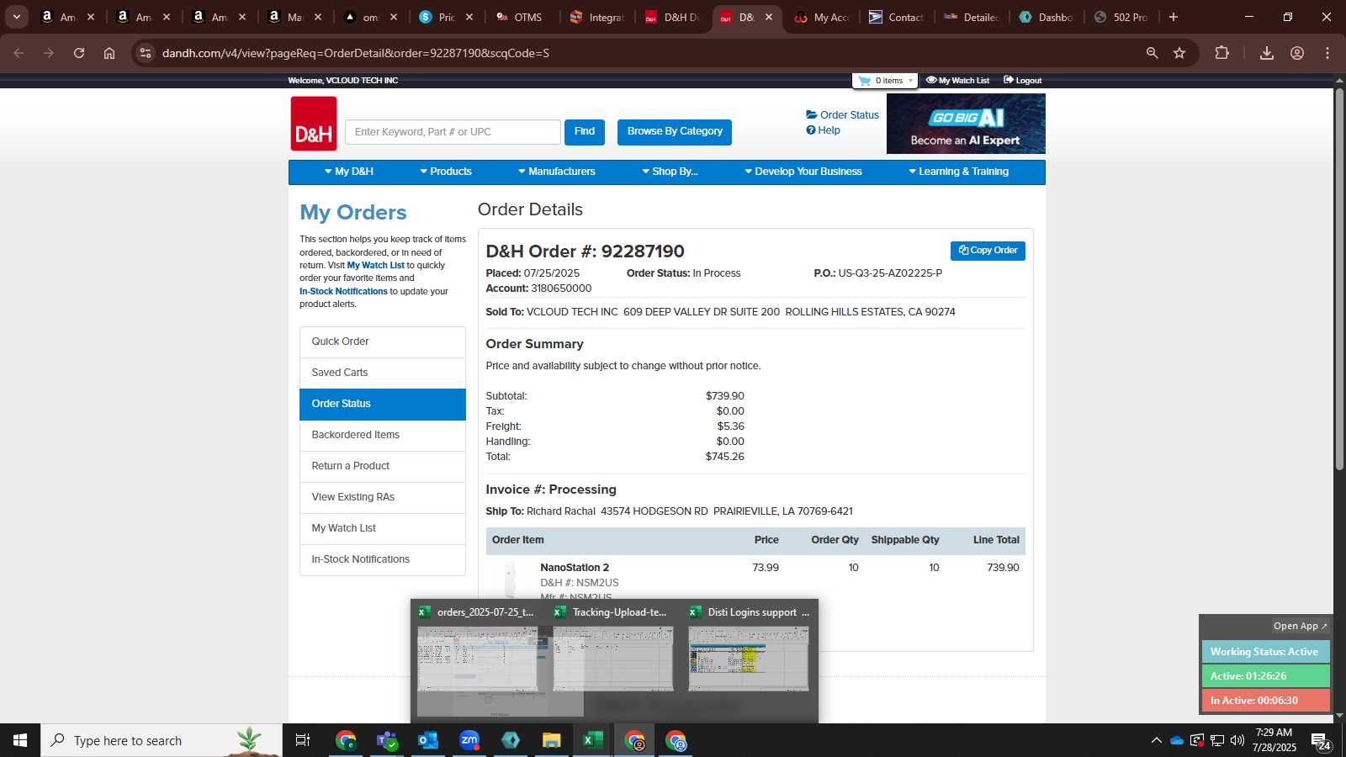Expand the Shop By... menu
Image resolution: width=1346 pixels, height=757 pixels.
(670, 172)
